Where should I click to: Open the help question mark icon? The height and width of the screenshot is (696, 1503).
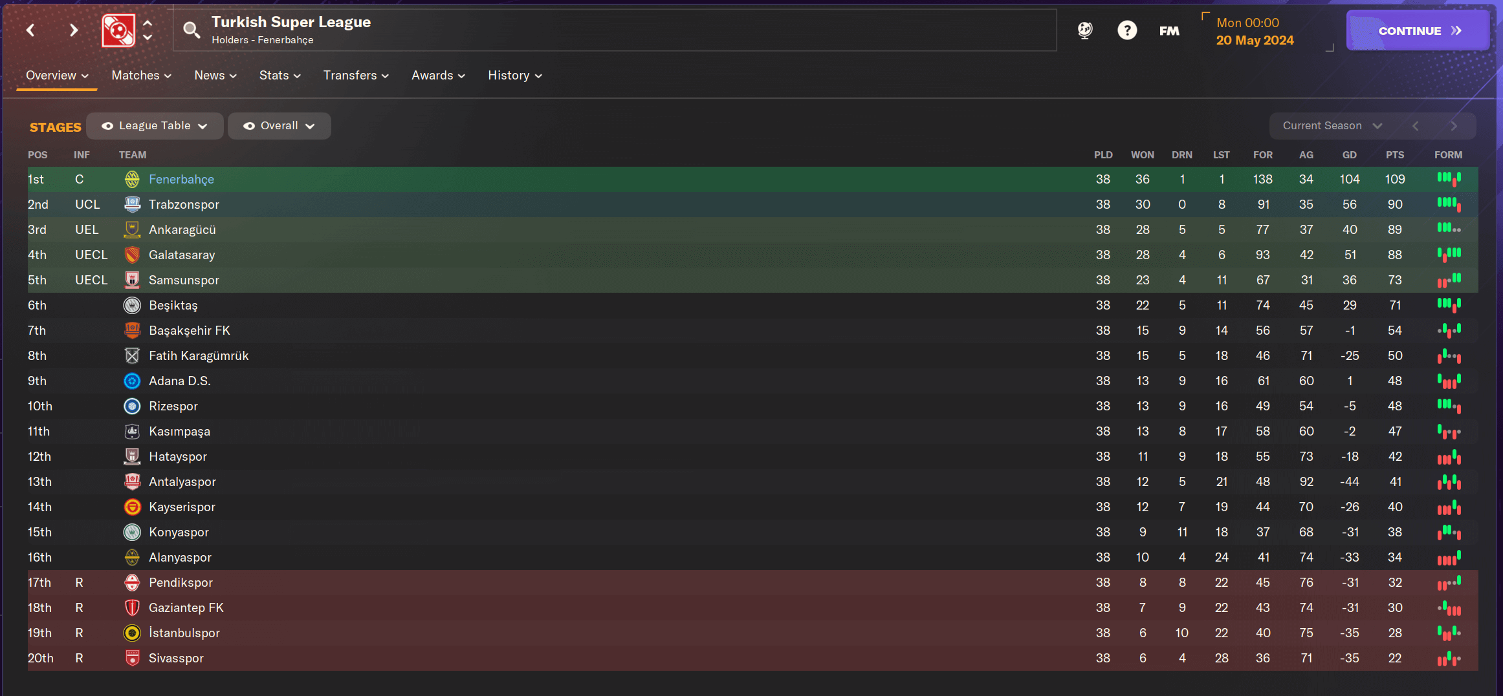[1126, 30]
